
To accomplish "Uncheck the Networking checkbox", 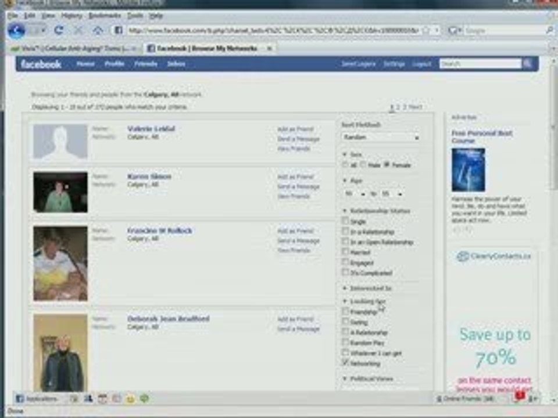I will coord(345,363).
